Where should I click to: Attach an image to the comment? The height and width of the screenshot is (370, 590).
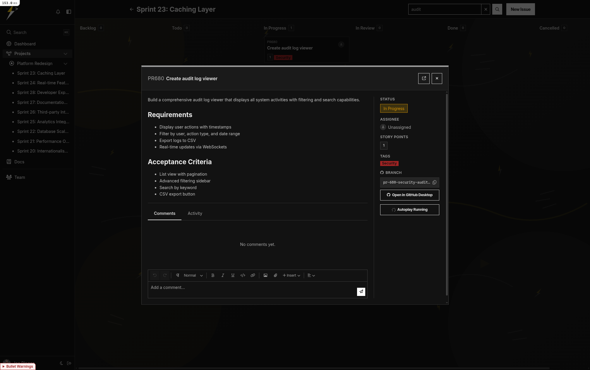265,275
